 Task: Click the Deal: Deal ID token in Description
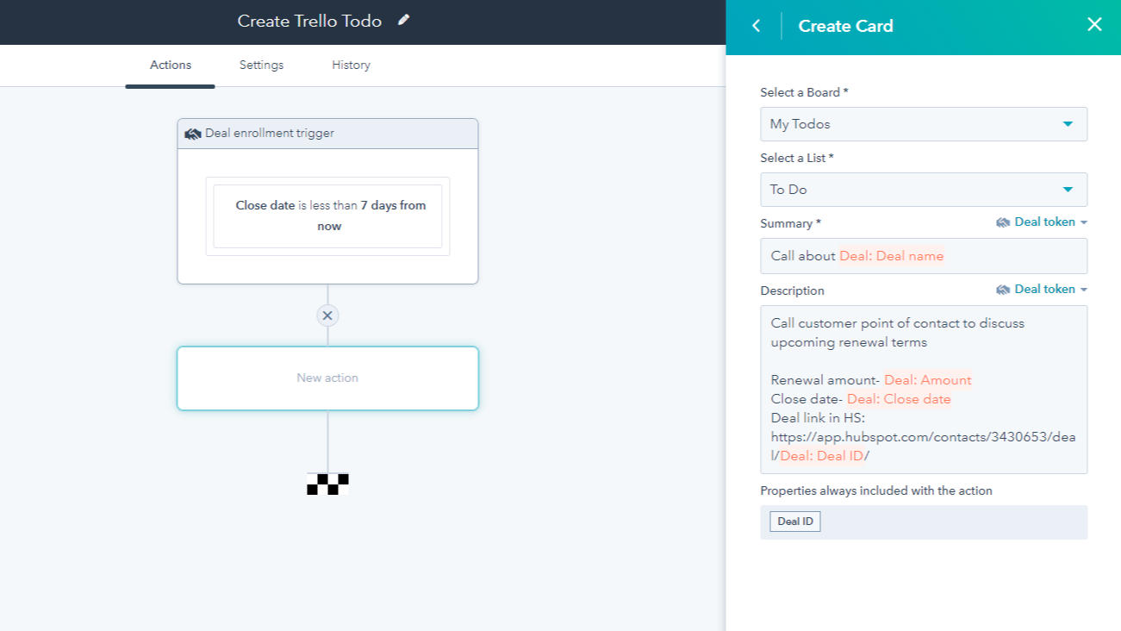coord(822,456)
